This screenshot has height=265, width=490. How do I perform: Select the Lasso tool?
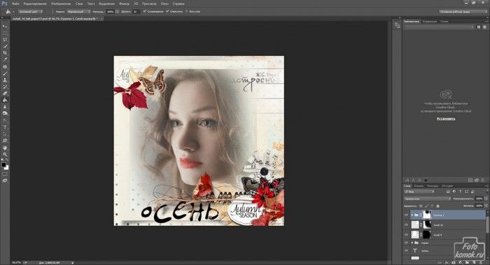click(x=5, y=40)
